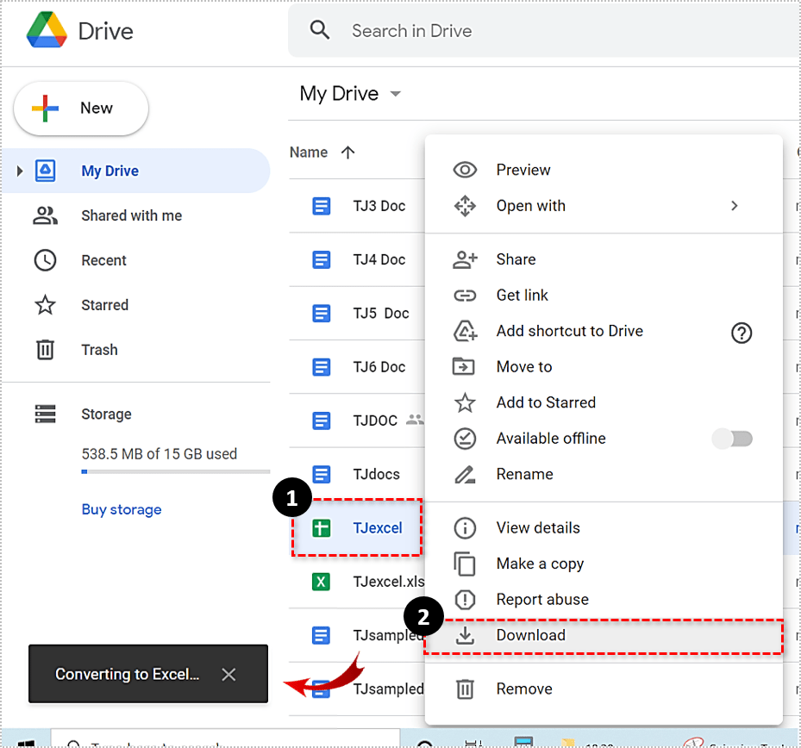This screenshot has width=801, height=748.
Task: Select Download from the context menu
Action: (x=530, y=636)
